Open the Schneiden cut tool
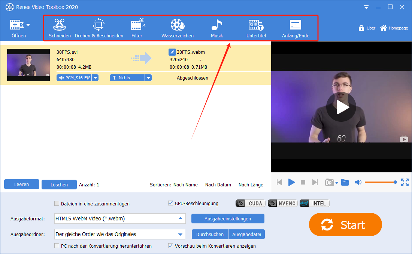 (x=60, y=28)
